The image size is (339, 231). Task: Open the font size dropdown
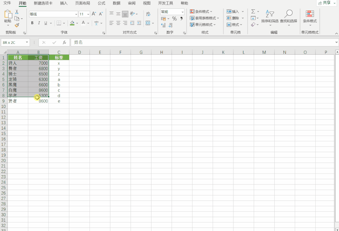pos(88,14)
